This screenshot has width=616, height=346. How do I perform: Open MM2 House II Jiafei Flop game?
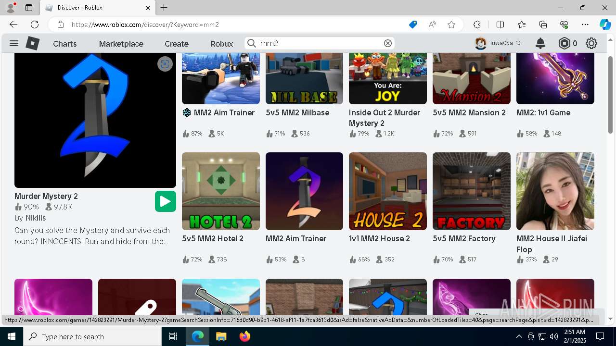point(555,191)
